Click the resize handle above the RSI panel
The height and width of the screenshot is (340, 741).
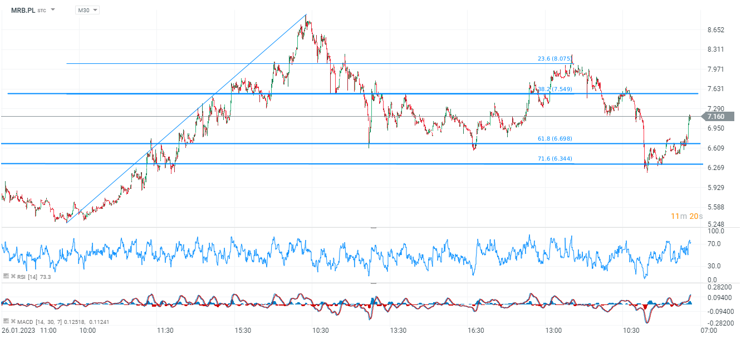pos(373,228)
